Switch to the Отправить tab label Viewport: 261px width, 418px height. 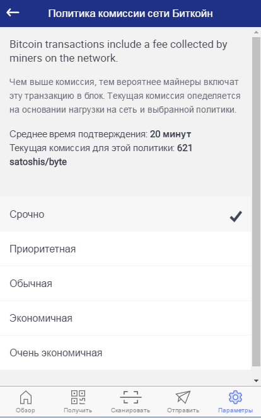point(183,410)
